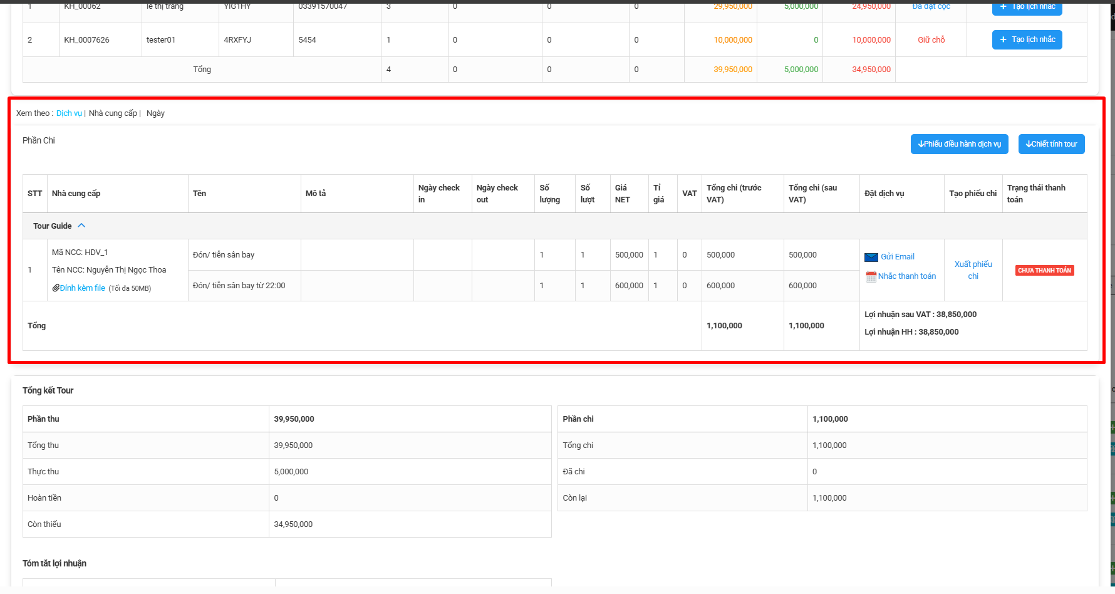
Task: Click the Giữ chỗ status for tester01
Action: [x=931, y=39]
